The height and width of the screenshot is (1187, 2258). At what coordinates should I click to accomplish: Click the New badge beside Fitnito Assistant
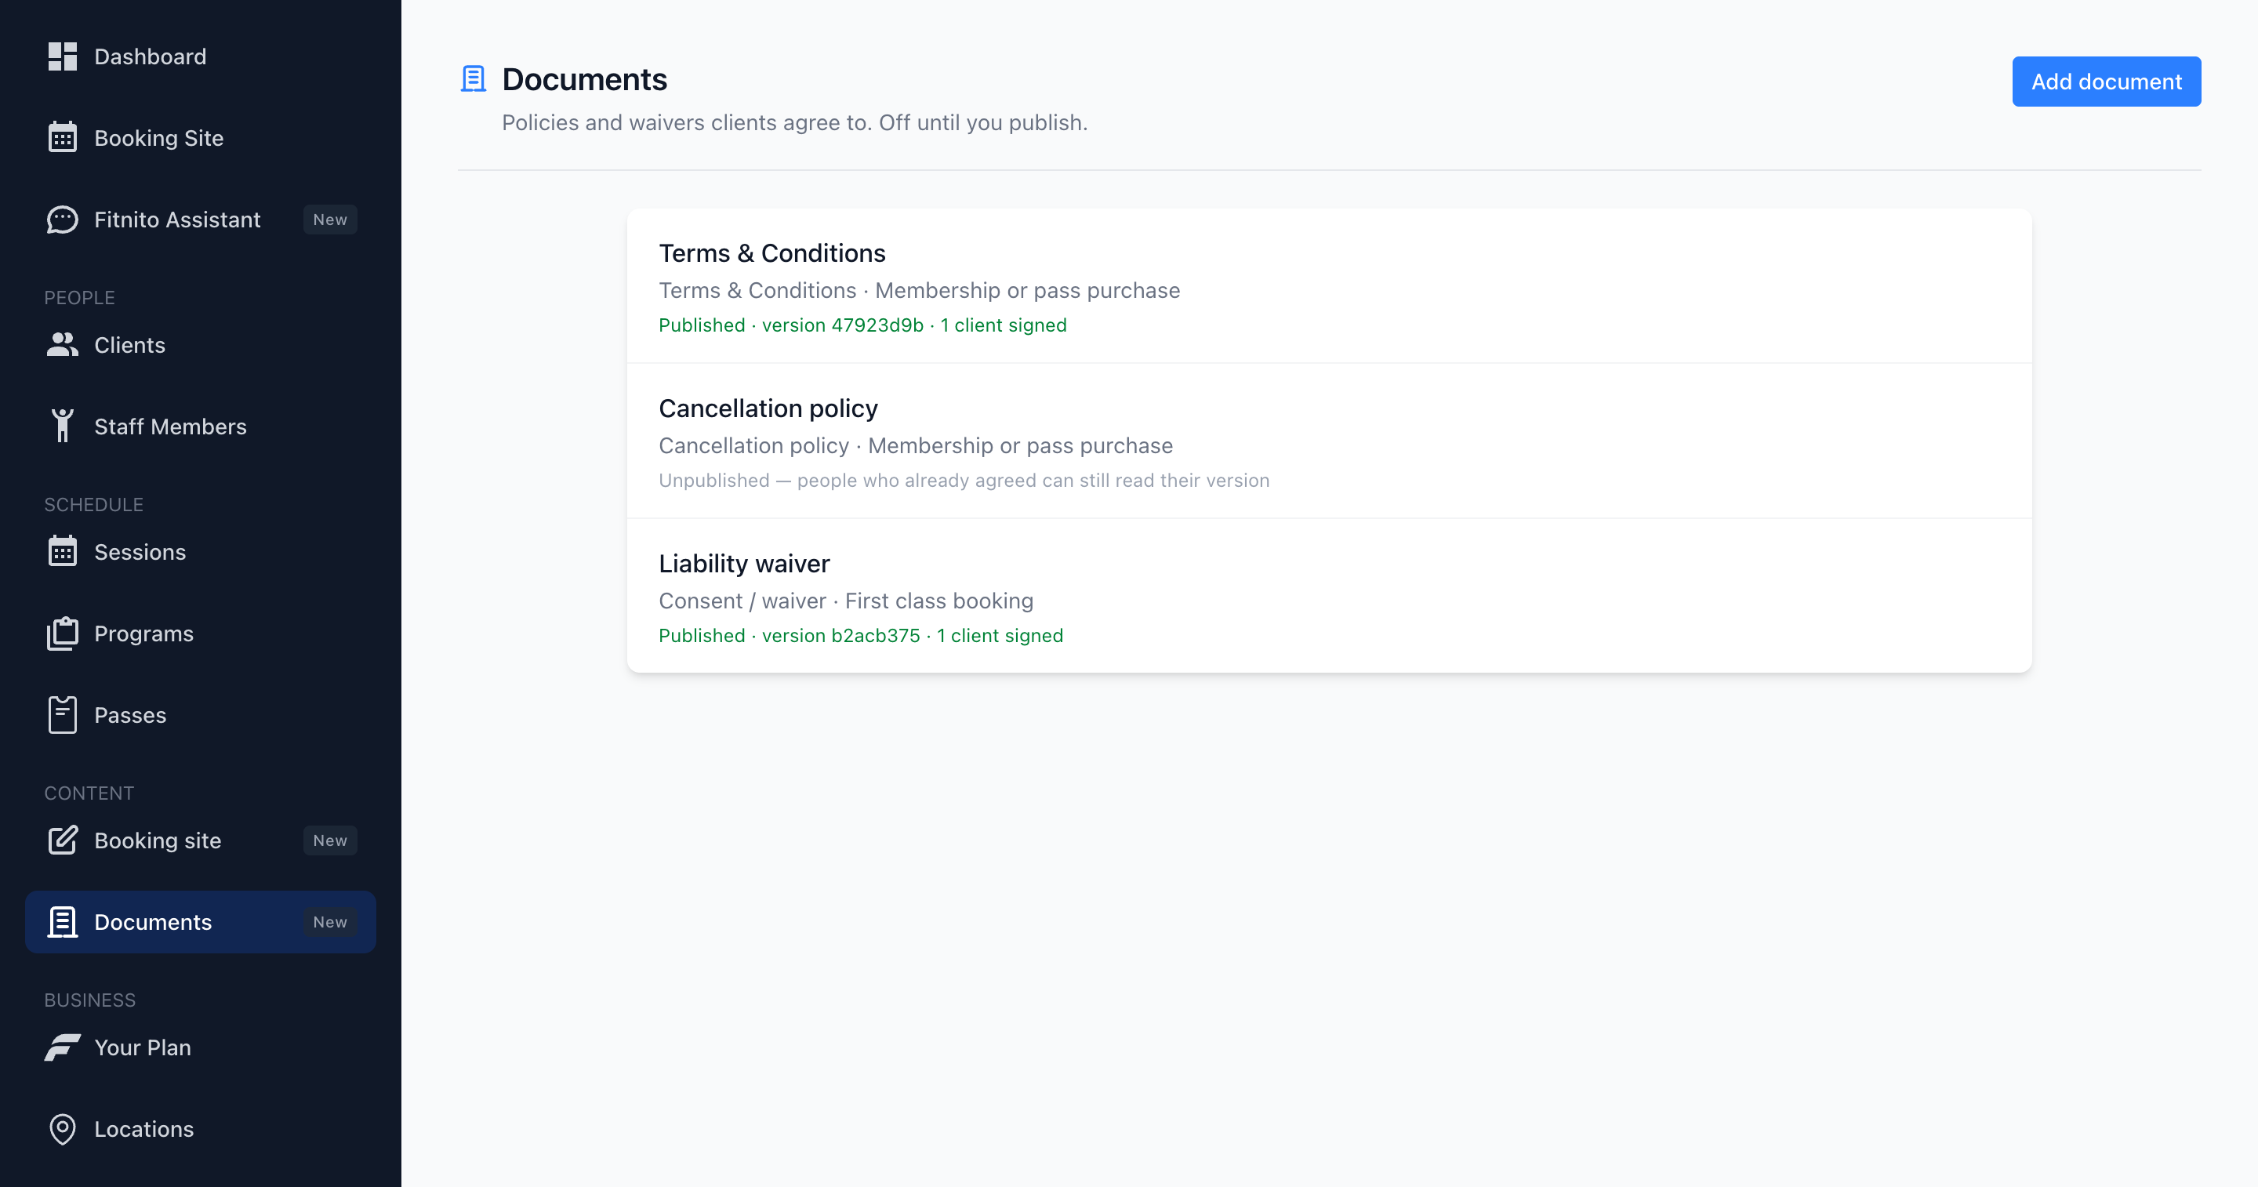pyautogui.click(x=329, y=220)
